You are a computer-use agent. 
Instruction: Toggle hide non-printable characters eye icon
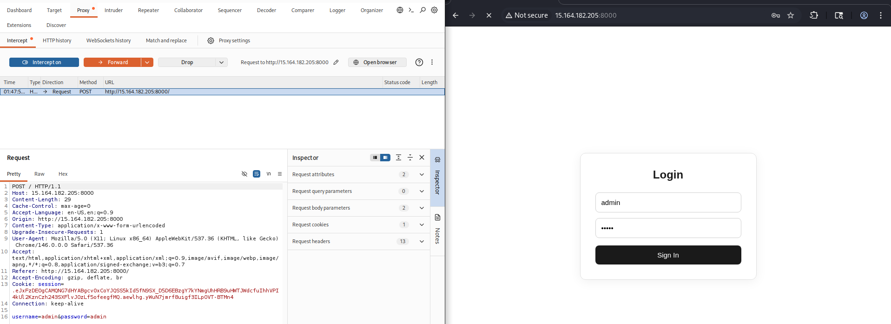coord(244,174)
